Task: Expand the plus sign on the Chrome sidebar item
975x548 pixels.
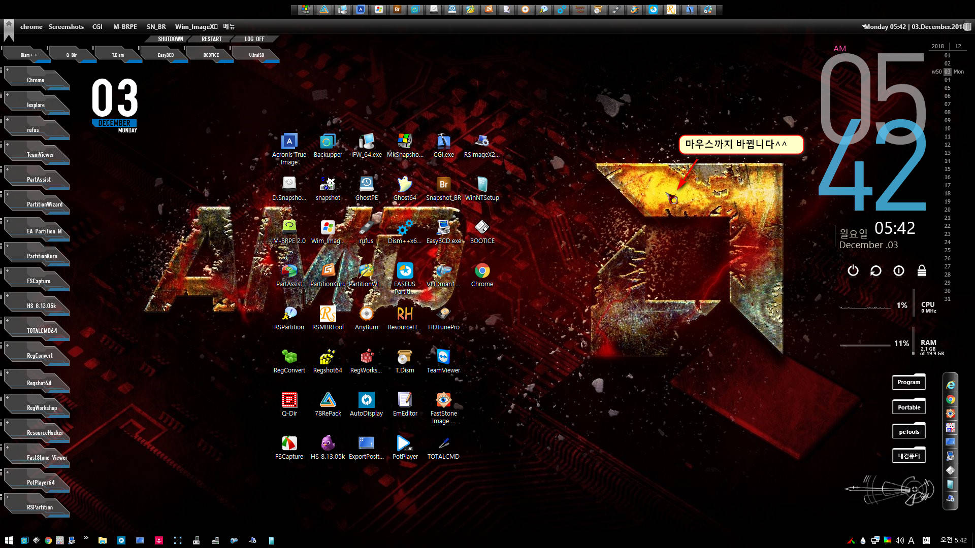Action: 7,70
